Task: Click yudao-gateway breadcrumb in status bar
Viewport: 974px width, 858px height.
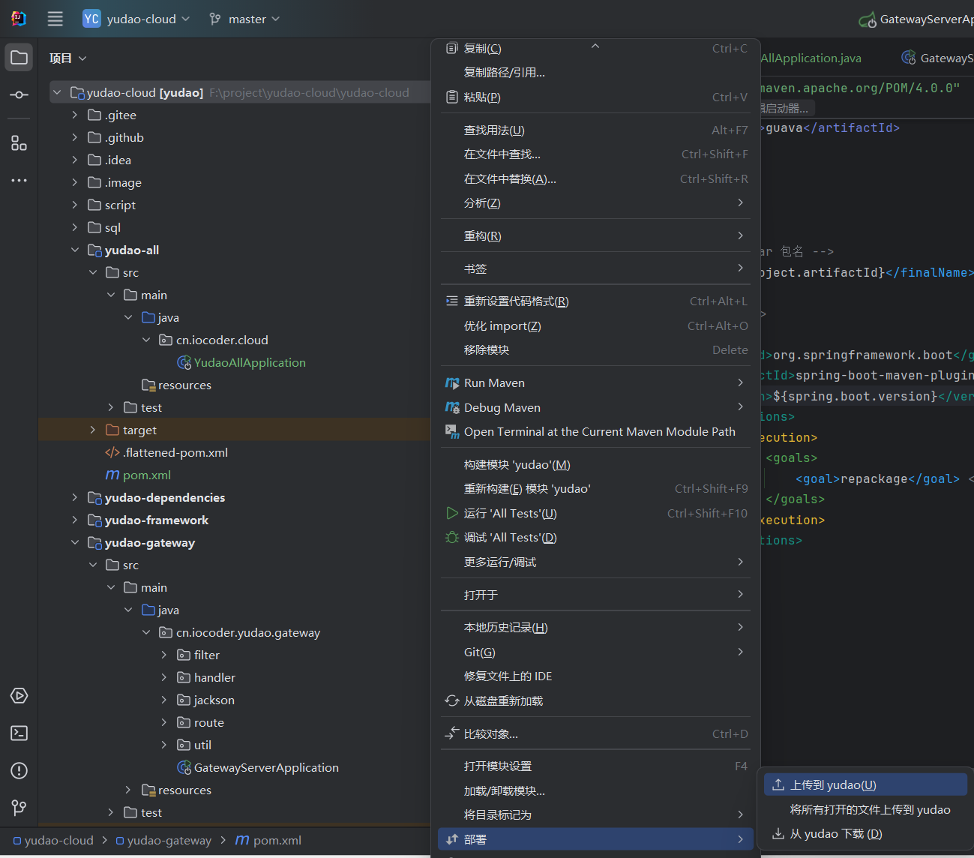Action: tap(163, 841)
